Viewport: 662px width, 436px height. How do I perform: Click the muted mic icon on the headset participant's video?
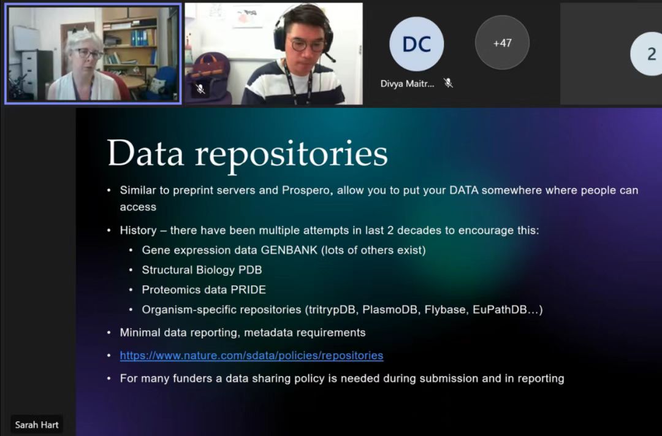pyautogui.click(x=200, y=89)
